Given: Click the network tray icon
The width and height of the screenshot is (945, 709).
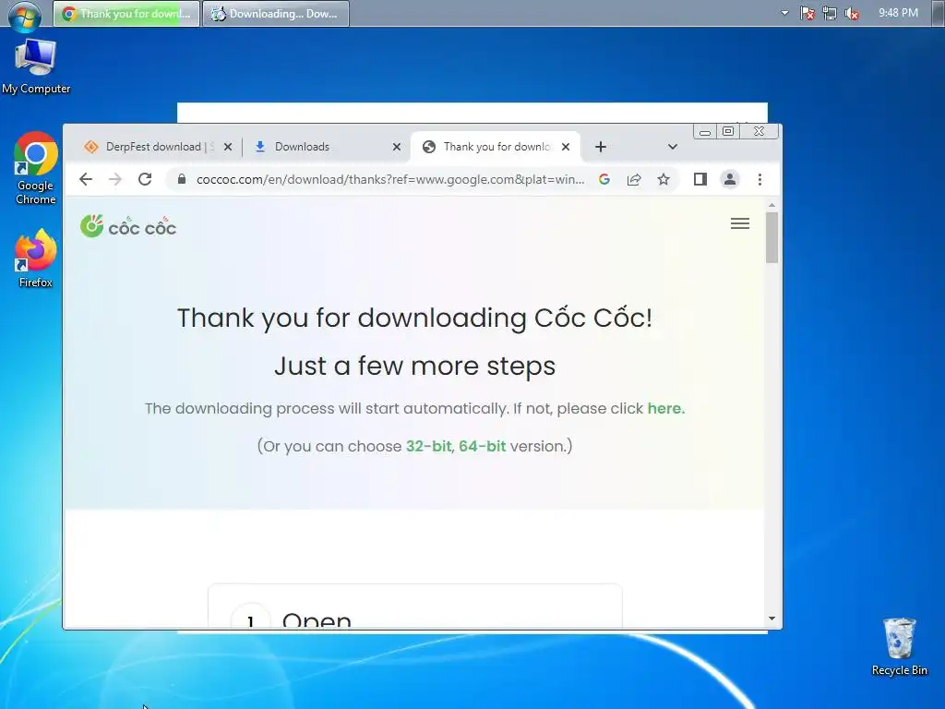Looking at the screenshot, I should click(x=830, y=13).
